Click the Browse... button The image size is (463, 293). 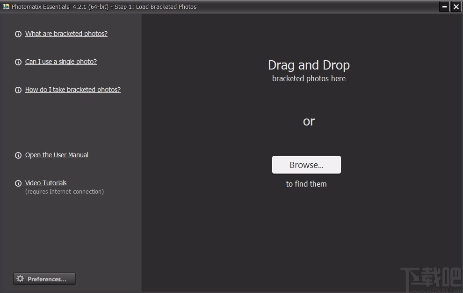point(306,165)
